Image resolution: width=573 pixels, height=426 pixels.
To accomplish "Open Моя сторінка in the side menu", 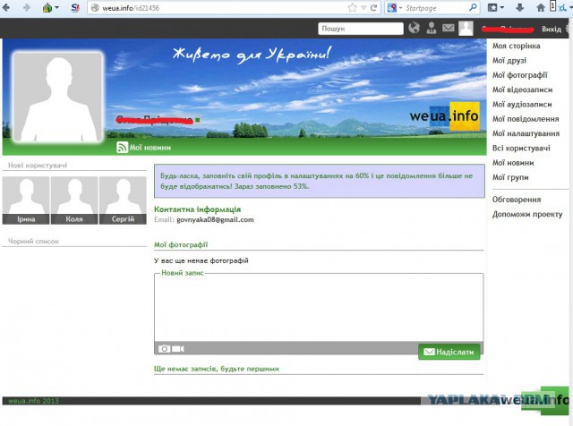I will (516, 46).
